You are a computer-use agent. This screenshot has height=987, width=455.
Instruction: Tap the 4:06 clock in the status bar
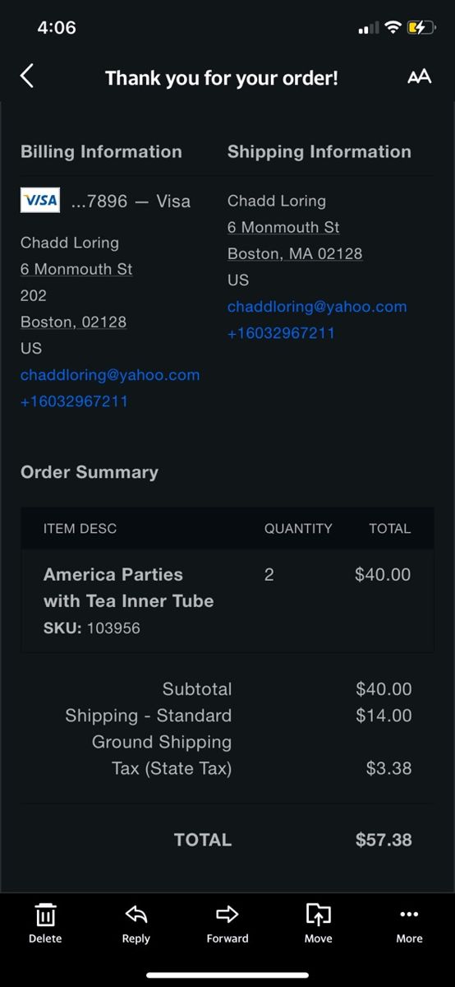[x=57, y=27]
